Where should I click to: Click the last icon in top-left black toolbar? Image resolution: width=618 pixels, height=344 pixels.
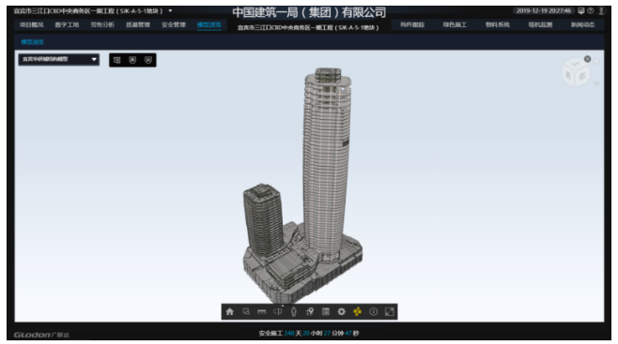pyautogui.click(x=148, y=60)
